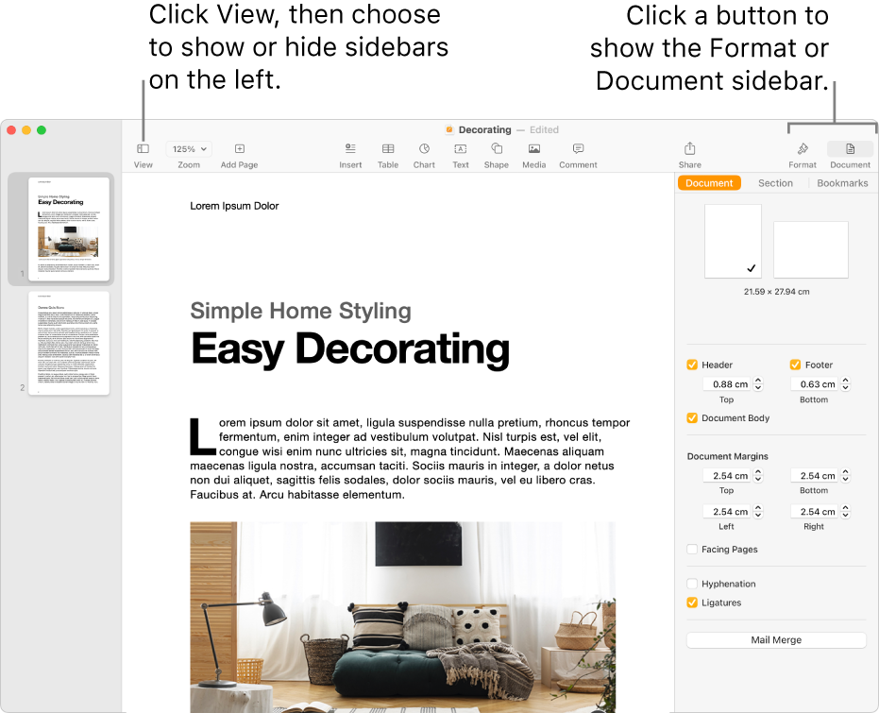The image size is (879, 713).
Task: Disable the Ligatures checkbox
Action: [692, 603]
